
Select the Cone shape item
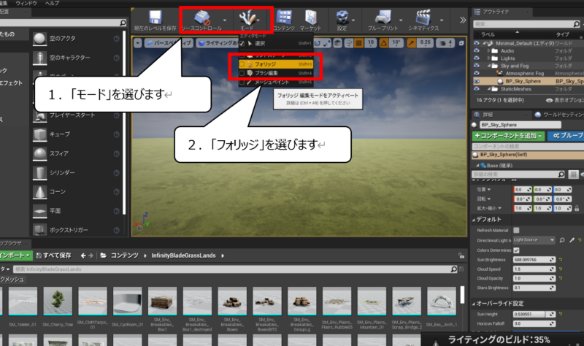(39, 192)
